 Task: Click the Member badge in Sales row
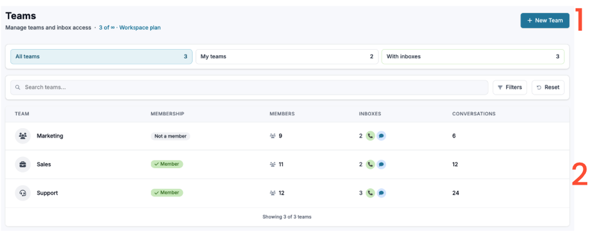click(167, 164)
